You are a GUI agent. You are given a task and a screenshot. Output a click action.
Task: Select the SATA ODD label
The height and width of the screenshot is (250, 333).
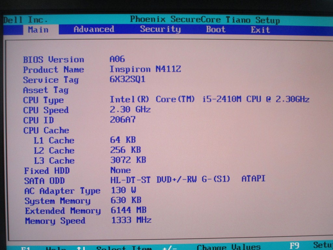44,181
